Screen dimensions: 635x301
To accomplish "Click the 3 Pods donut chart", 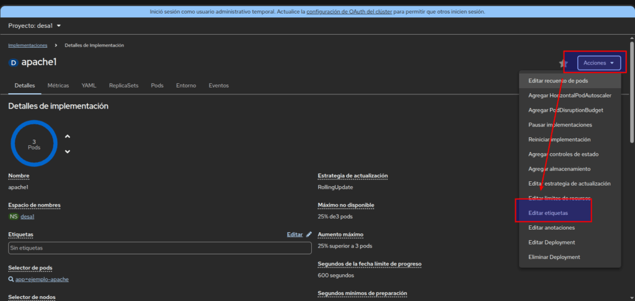I will pyautogui.click(x=34, y=144).
